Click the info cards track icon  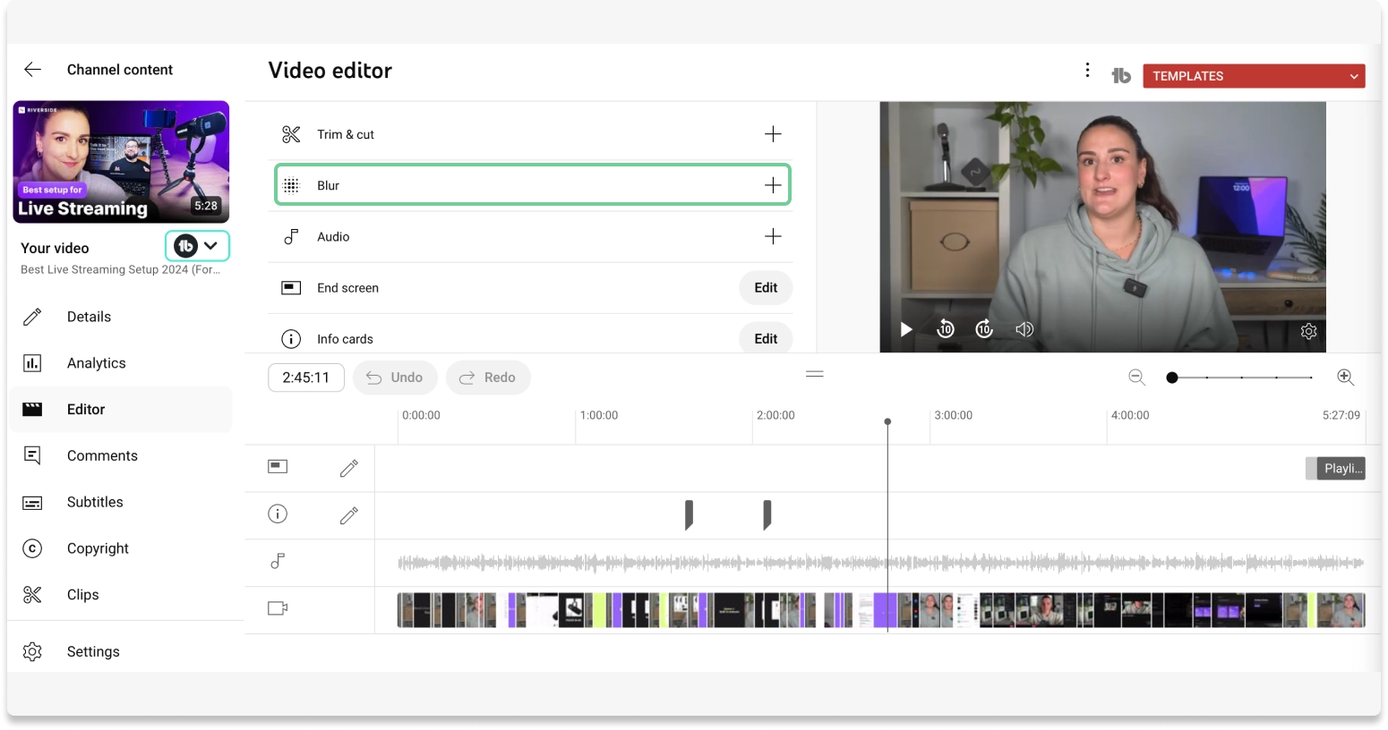[278, 514]
